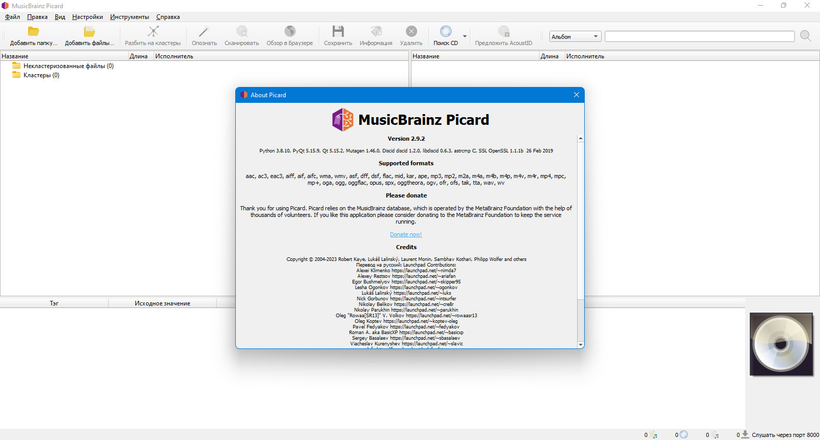Screen dimensions: 820x440
Task: Click the Сохранить floppy disk icon
Action: [x=338, y=32]
